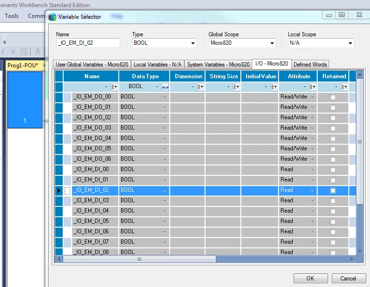The height and width of the screenshot is (287, 370).
Task: Select the _IO_EM_DI_08 variable row
Action: [x=206, y=252]
